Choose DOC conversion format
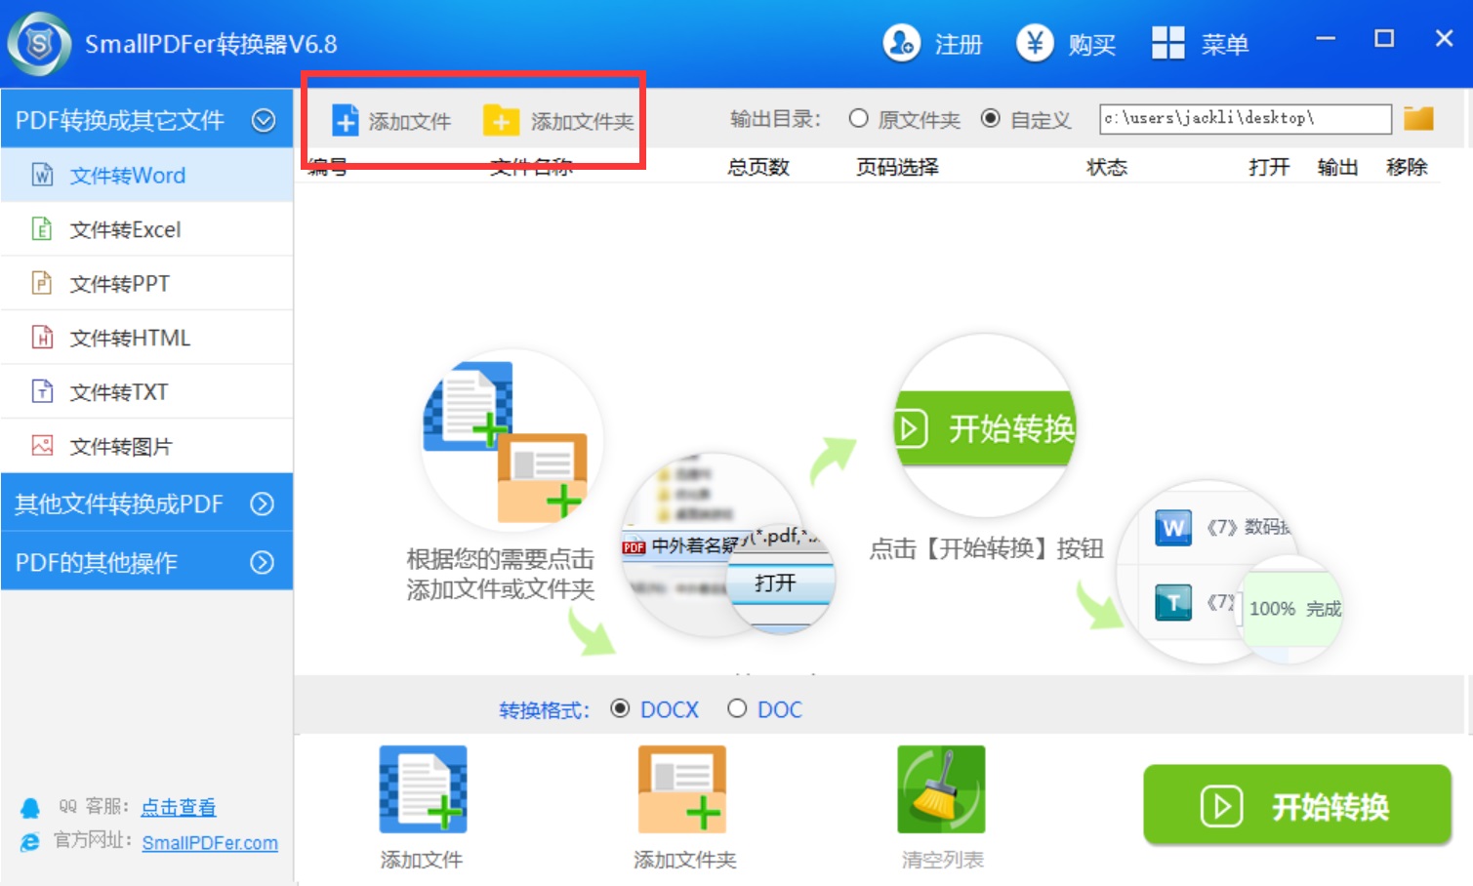 [764, 709]
